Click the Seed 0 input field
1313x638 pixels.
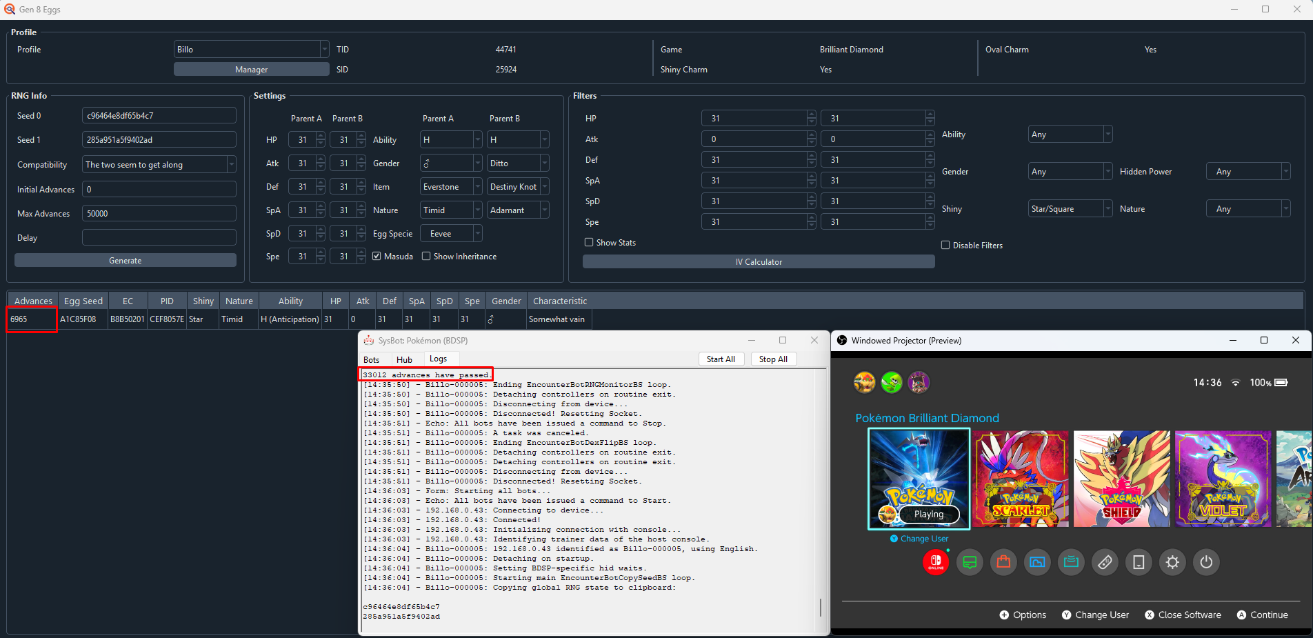point(159,115)
